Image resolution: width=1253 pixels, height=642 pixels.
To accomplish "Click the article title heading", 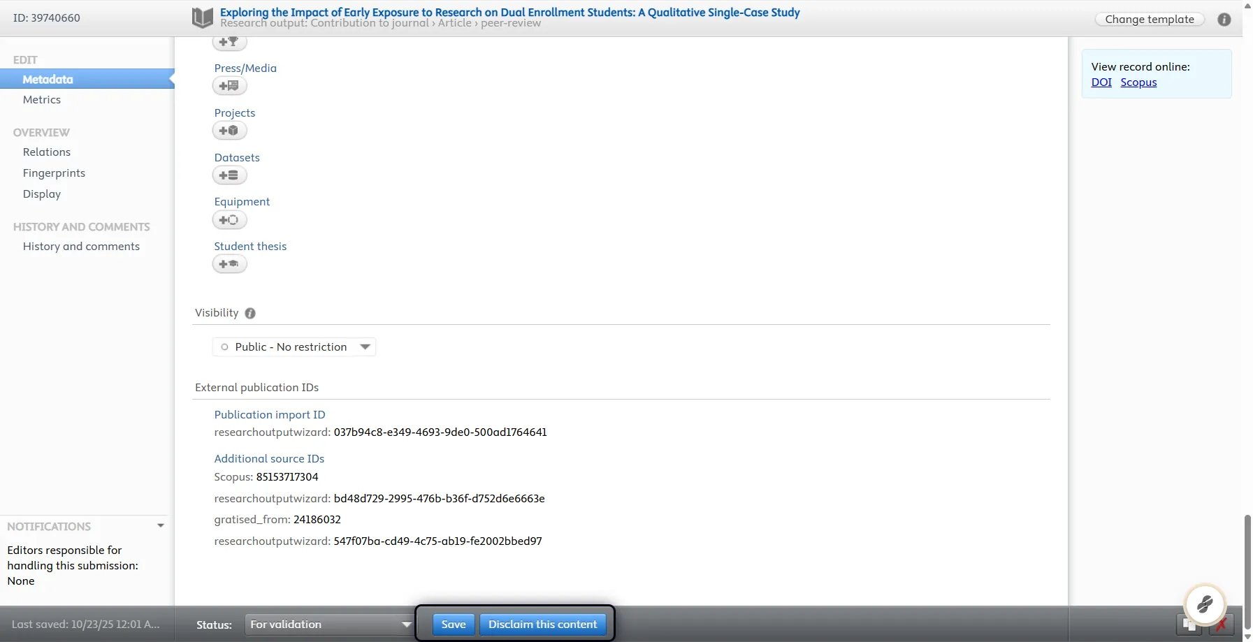I will [x=510, y=12].
